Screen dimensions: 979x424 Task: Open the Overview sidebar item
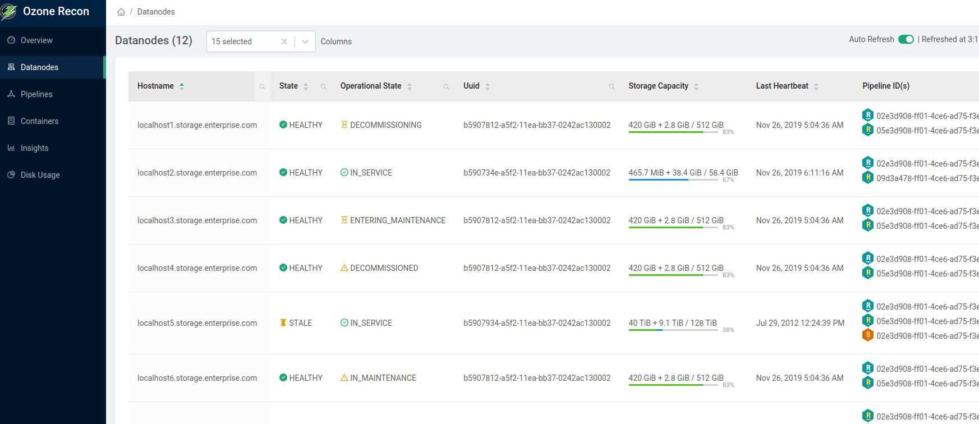pyautogui.click(x=53, y=40)
